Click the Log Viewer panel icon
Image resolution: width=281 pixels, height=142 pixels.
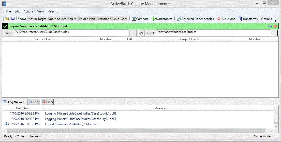point(5,102)
